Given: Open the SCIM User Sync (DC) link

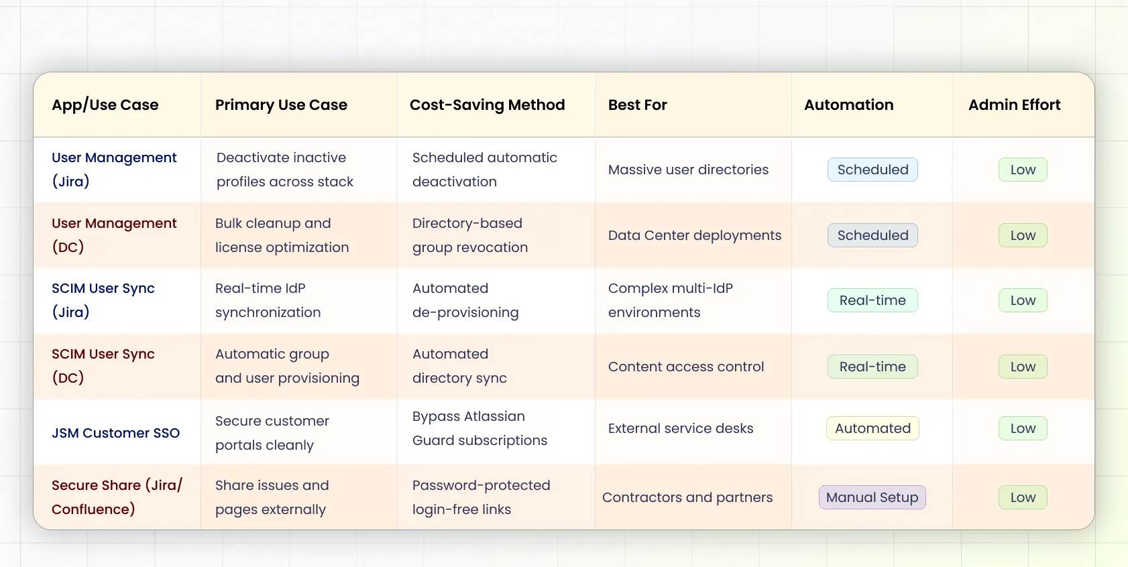Looking at the screenshot, I should [x=103, y=366].
